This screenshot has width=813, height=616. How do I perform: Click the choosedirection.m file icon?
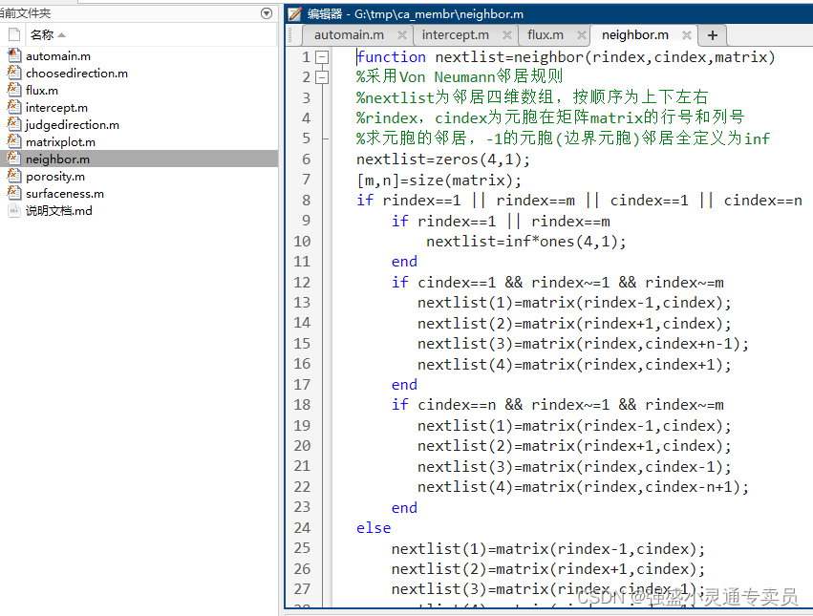coord(14,72)
